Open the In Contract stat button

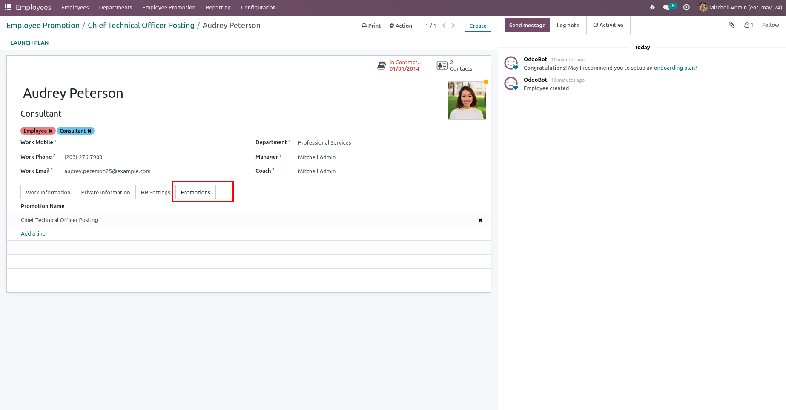pos(400,65)
